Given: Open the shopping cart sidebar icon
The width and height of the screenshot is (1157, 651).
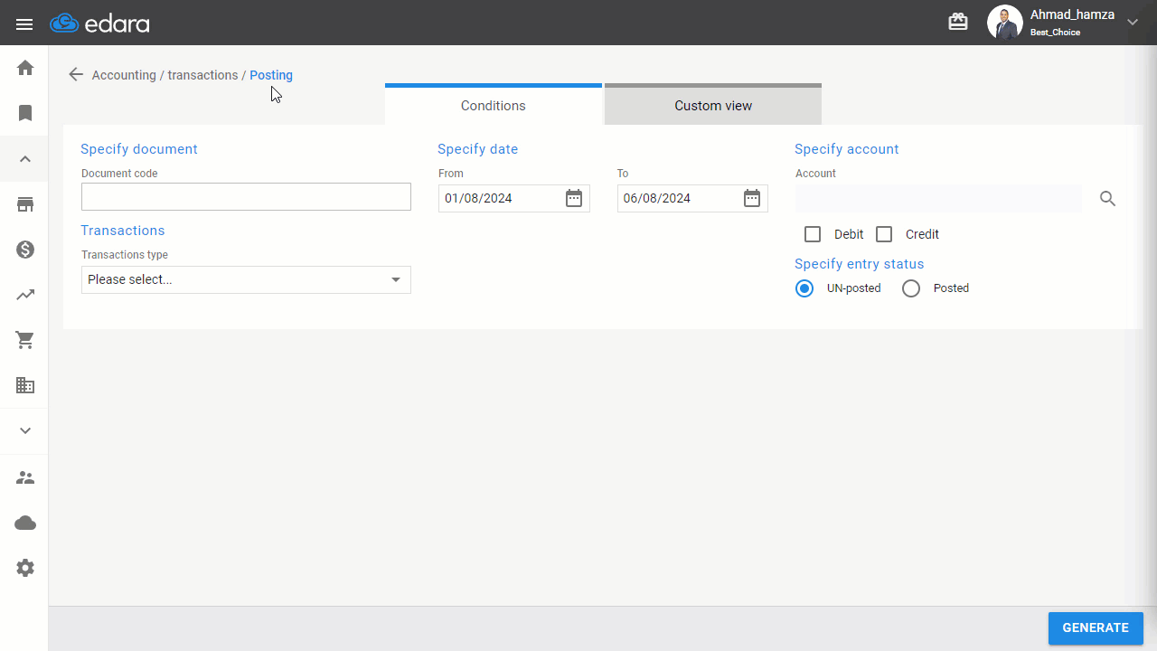Looking at the screenshot, I should point(25,340).
